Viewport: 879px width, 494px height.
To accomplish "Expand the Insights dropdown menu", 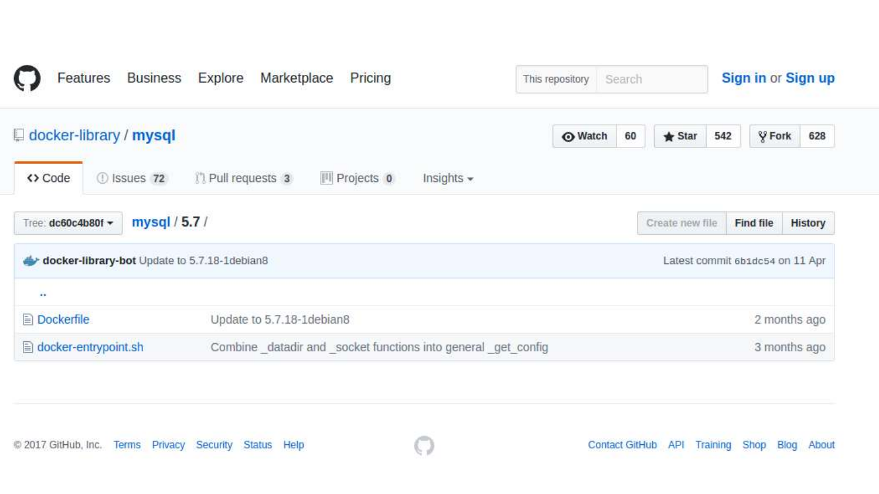I will tap(448, 179).
